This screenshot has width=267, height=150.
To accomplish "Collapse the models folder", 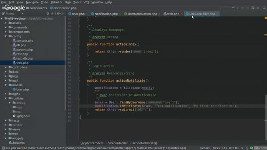I will coord(5,85).
